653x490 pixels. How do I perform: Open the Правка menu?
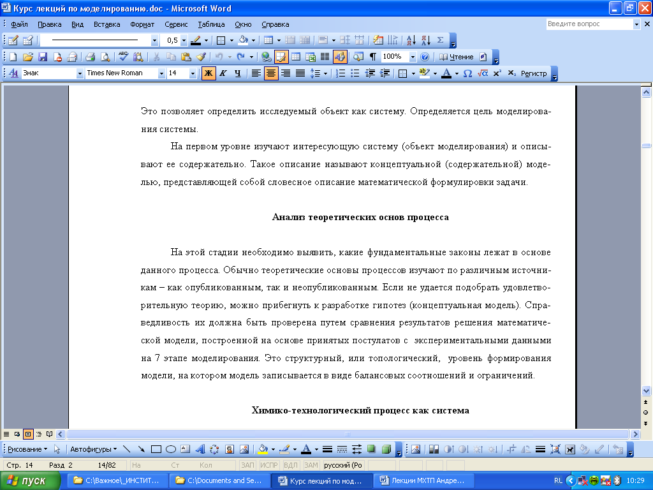coord(50,24)
